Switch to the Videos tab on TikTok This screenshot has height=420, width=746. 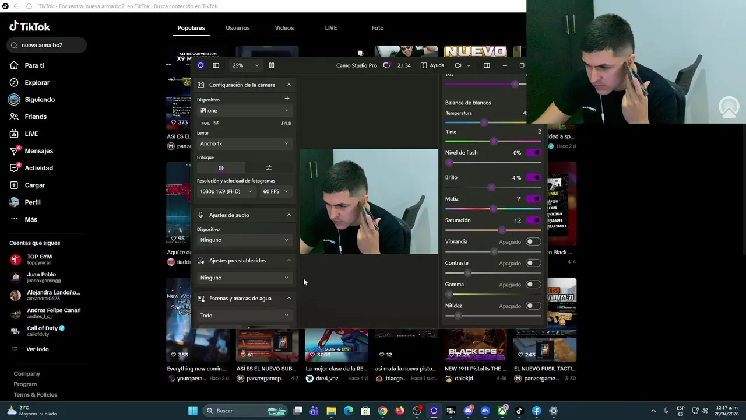[x=284, y=28]
